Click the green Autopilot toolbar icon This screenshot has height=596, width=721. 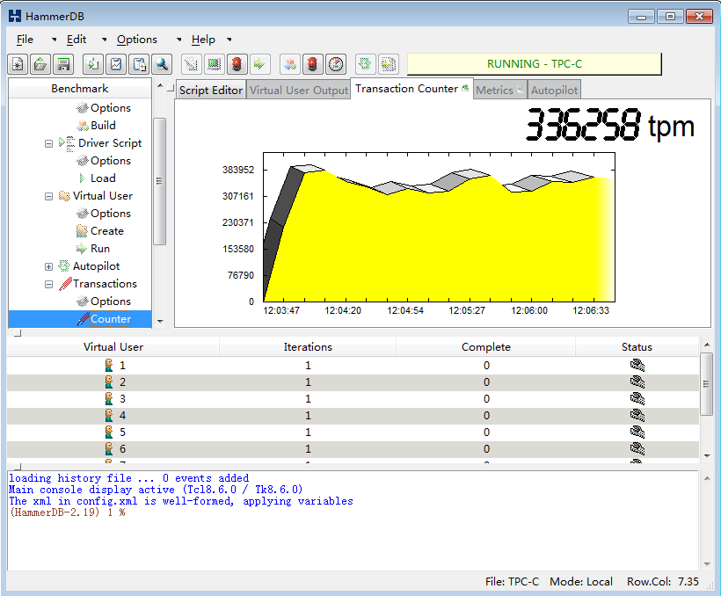pyautogui.click(x=365, y=64)
